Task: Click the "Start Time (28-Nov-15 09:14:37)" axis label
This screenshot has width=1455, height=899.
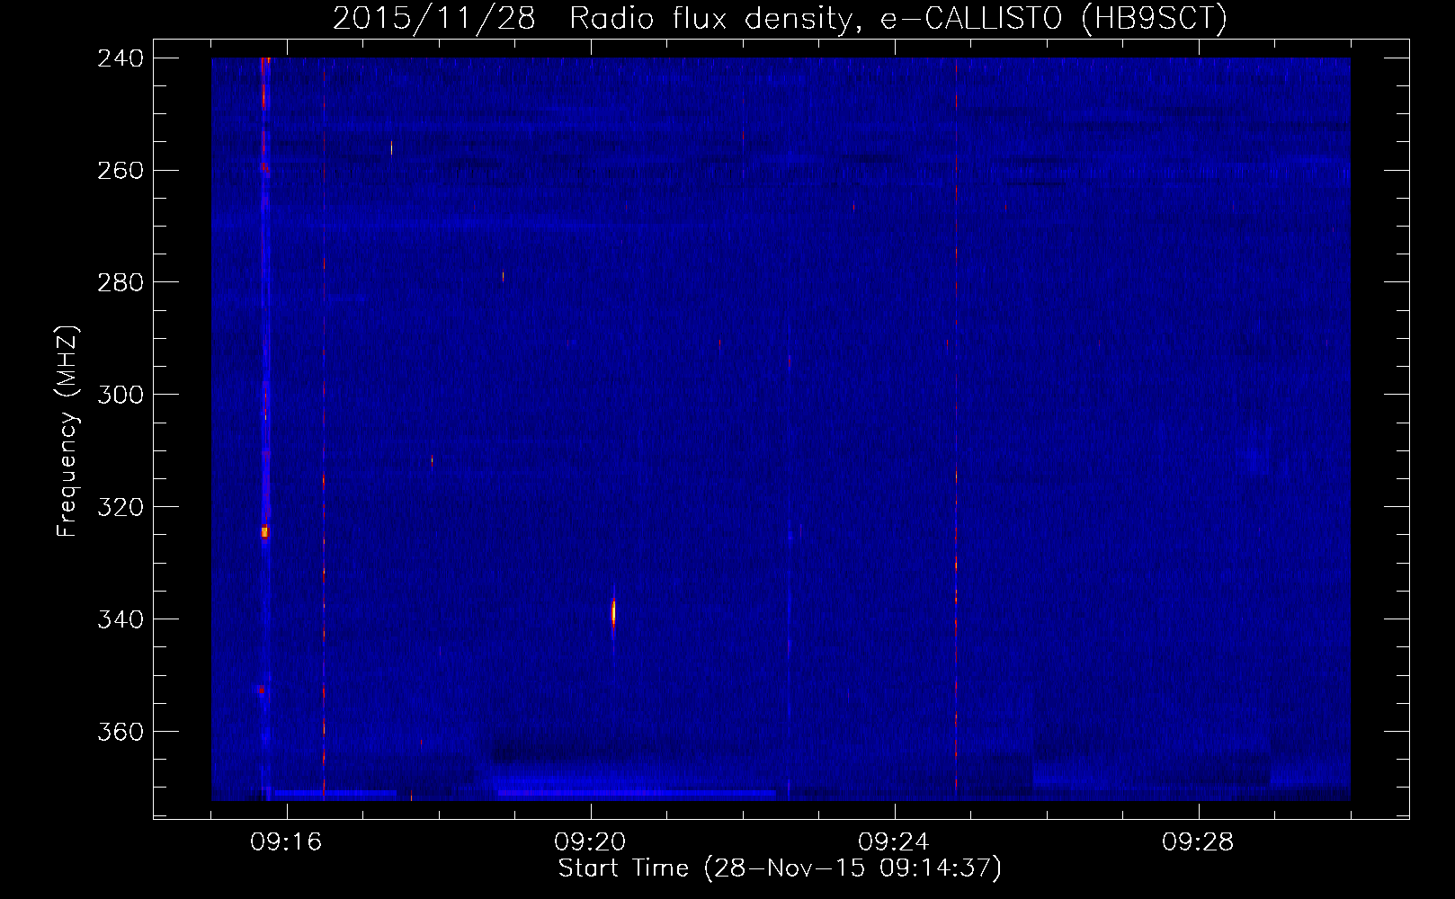Action: tap(780, 868)
